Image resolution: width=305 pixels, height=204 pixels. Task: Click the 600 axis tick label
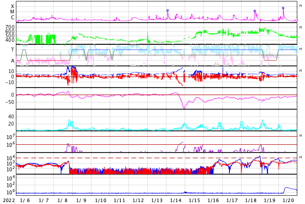(x=10, y=31)
